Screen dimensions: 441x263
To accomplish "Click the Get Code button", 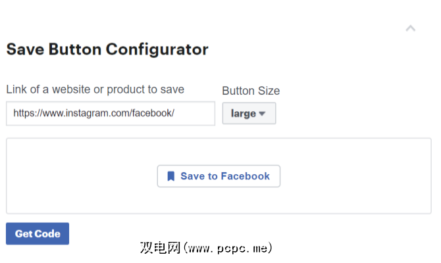I will point(38,234).
